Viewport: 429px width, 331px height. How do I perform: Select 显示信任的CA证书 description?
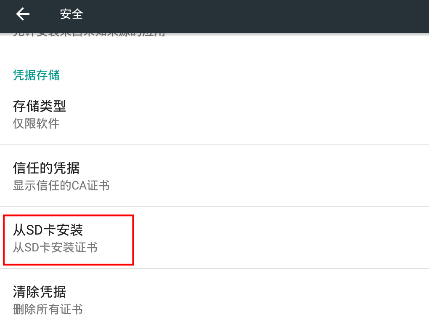[61, 186]
